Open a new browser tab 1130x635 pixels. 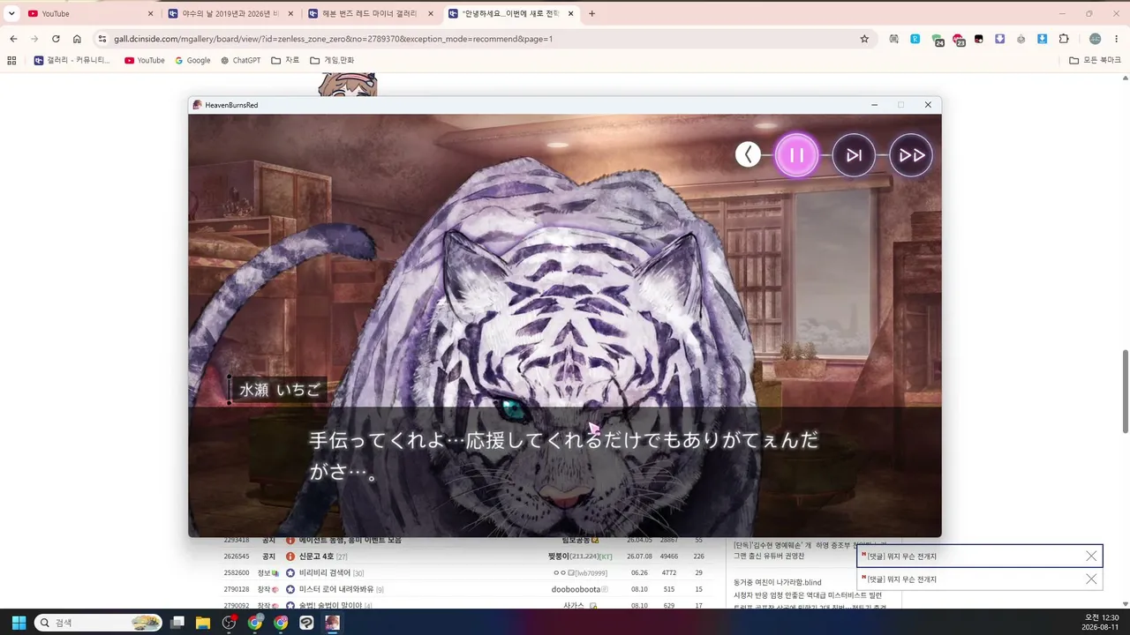tap(591, 13)
